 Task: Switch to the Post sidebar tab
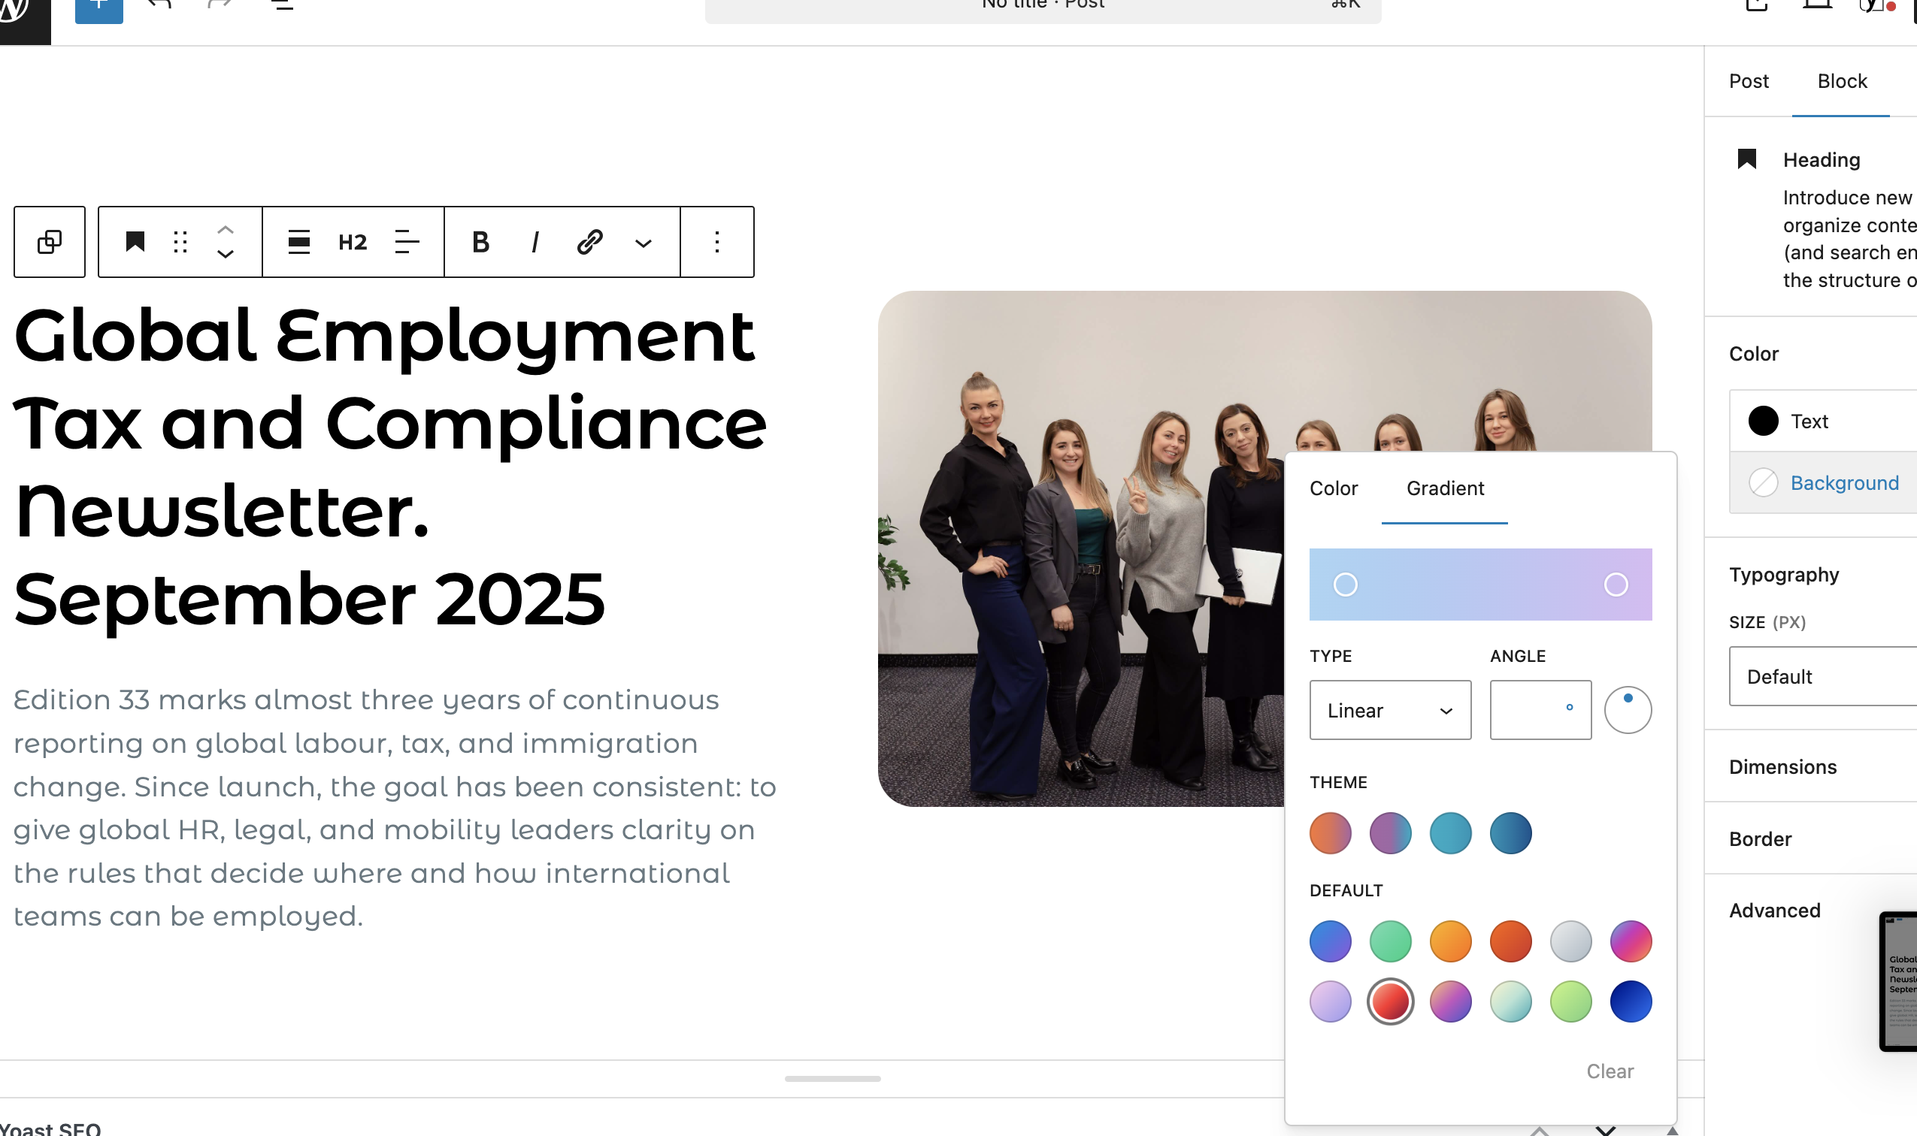[1749, 81]
